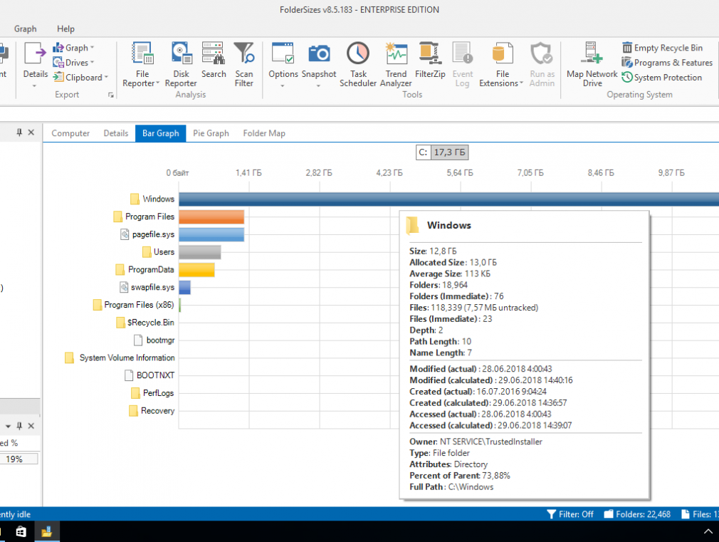
Task: Show hidden system tray icons
Action: (x=708, y=531)
